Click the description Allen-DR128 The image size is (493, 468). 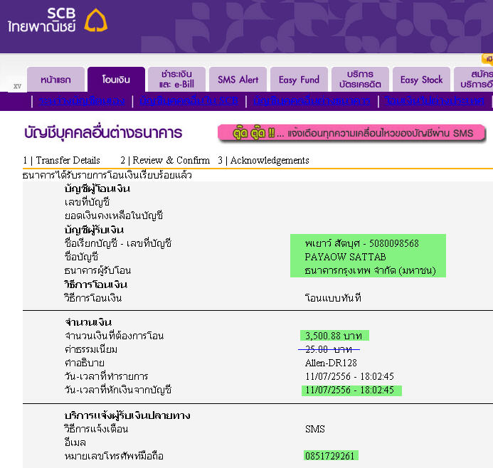[x=331, y=363]
